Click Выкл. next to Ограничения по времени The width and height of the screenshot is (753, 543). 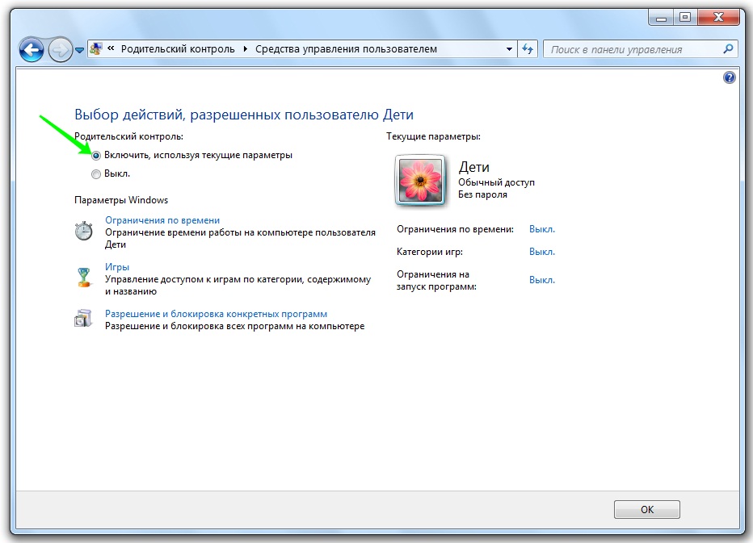(x=541, y=229)
